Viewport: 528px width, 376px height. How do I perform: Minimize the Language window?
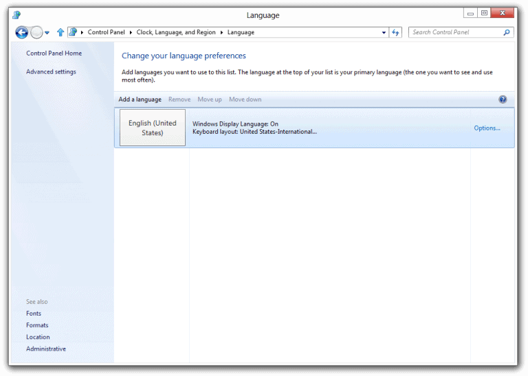coord(470,13)
